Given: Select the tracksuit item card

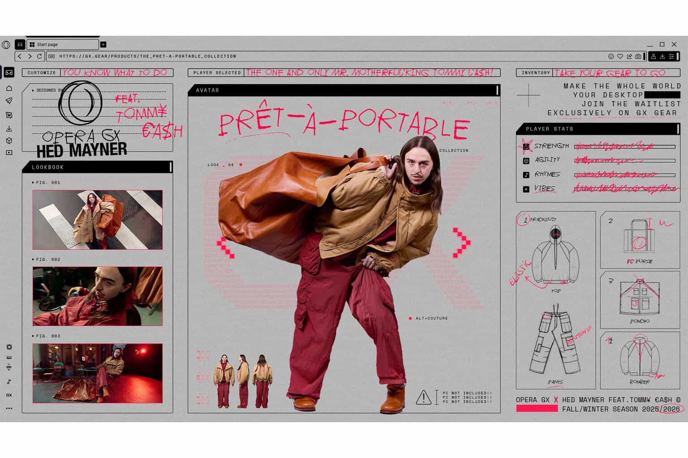Looking at the screenshot, I should [x=556, y=300].
